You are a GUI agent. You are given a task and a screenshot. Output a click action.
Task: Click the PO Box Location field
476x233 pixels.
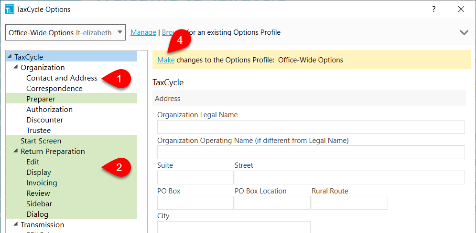pyautogui.click(x=272, y=203)
